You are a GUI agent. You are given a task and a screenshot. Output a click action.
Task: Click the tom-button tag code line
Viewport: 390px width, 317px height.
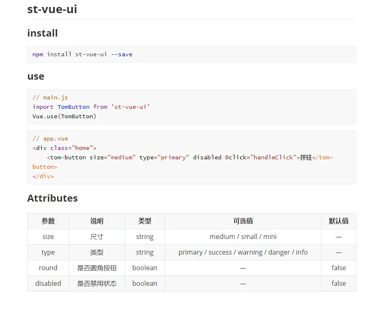tap(183, 162)
